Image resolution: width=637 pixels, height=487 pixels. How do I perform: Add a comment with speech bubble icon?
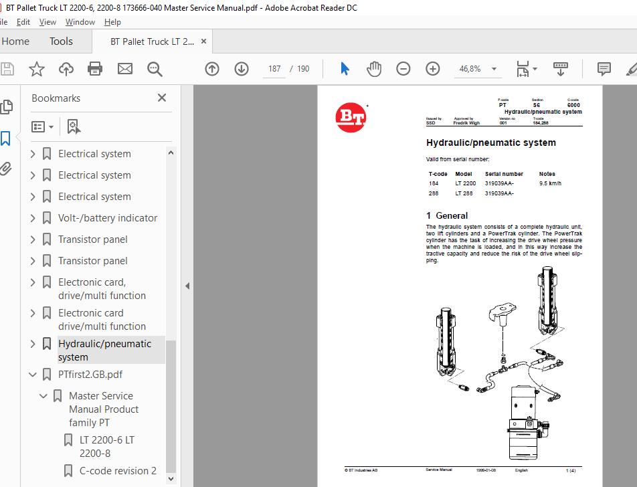pos(604,69)
